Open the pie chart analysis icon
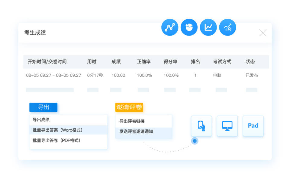Viewport: 290px width, 179px height. [x=189, y=27]
